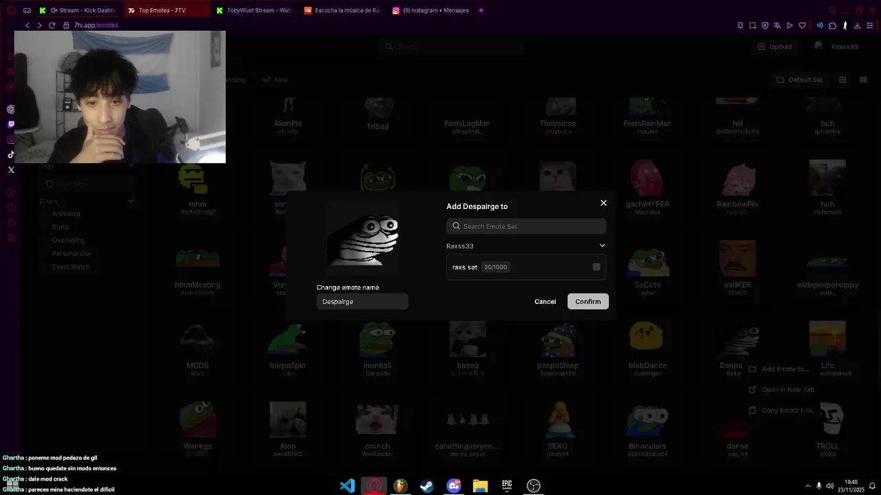Open a new browser tab
This screenshot has height=495, width=881.
point(481,10)
